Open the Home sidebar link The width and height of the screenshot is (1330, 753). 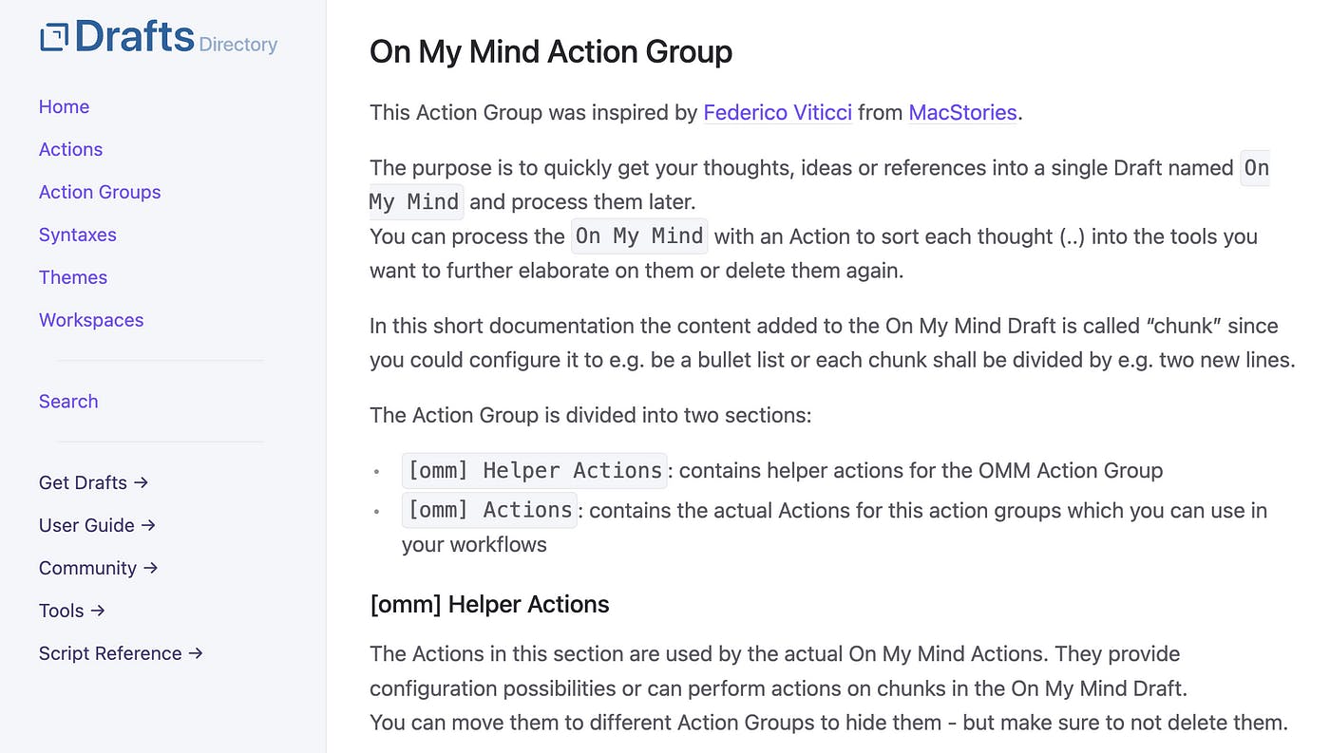(64, 107)
